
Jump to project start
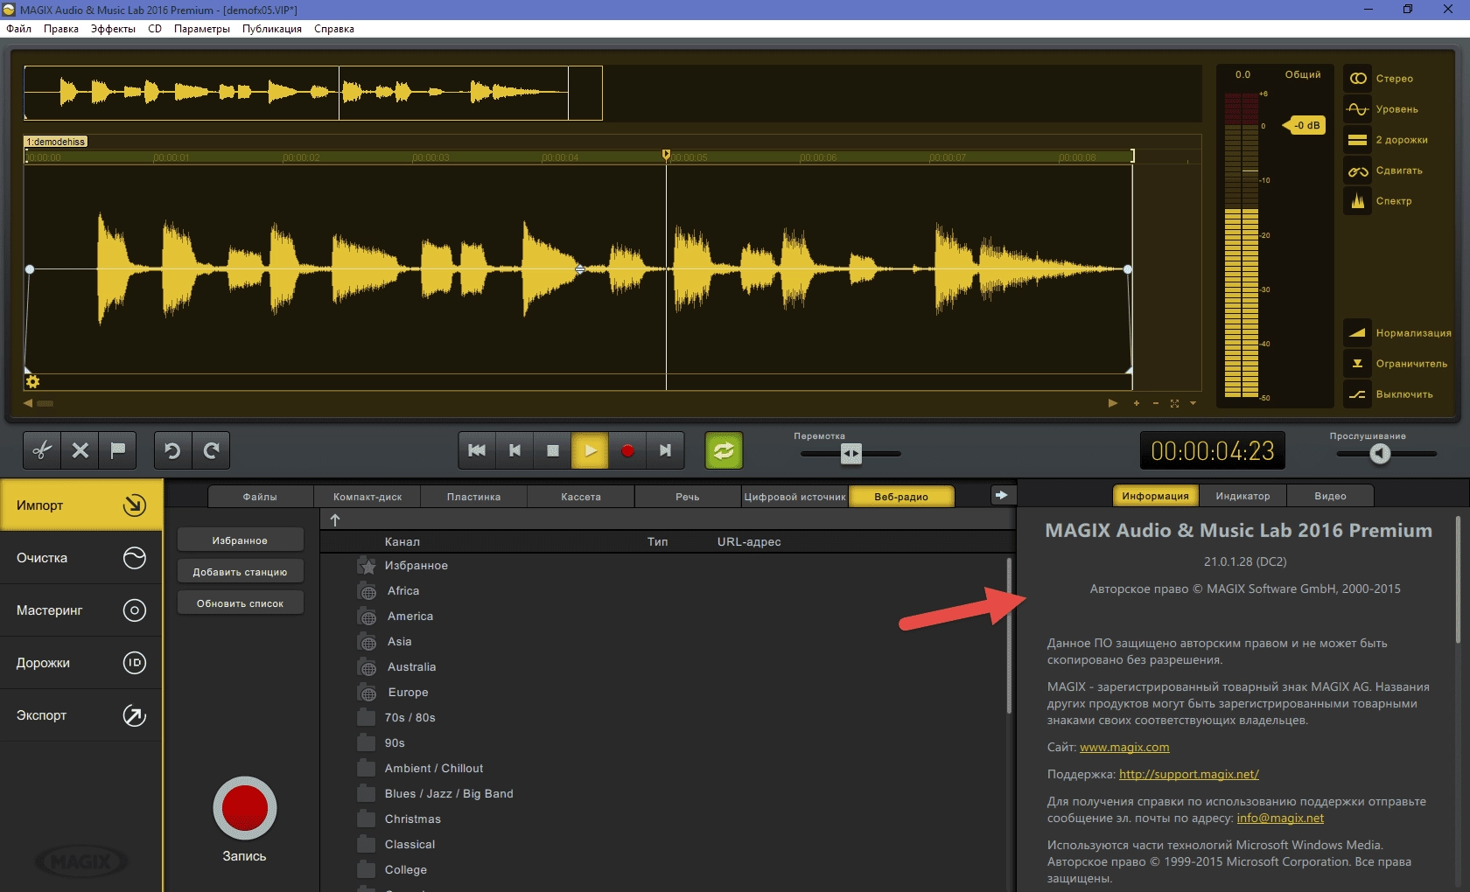click(x=477, y=450)
